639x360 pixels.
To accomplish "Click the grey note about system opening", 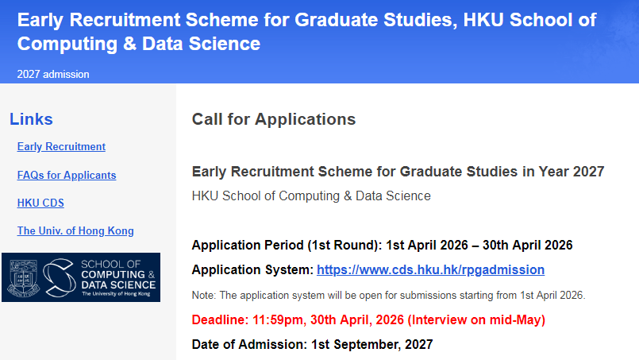I will (388, 296).
